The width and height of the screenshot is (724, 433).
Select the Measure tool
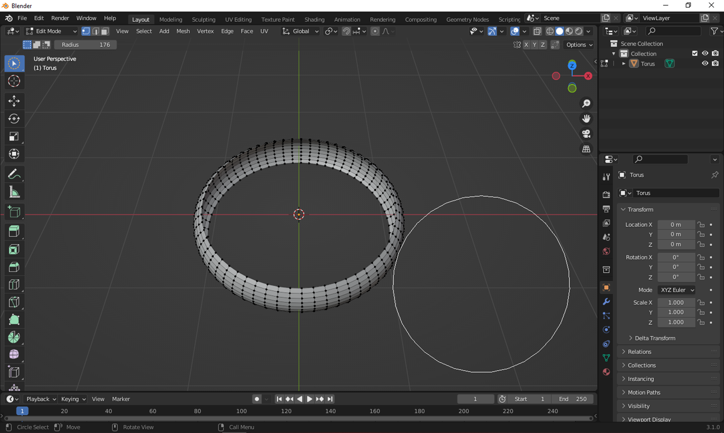[14, 192]
